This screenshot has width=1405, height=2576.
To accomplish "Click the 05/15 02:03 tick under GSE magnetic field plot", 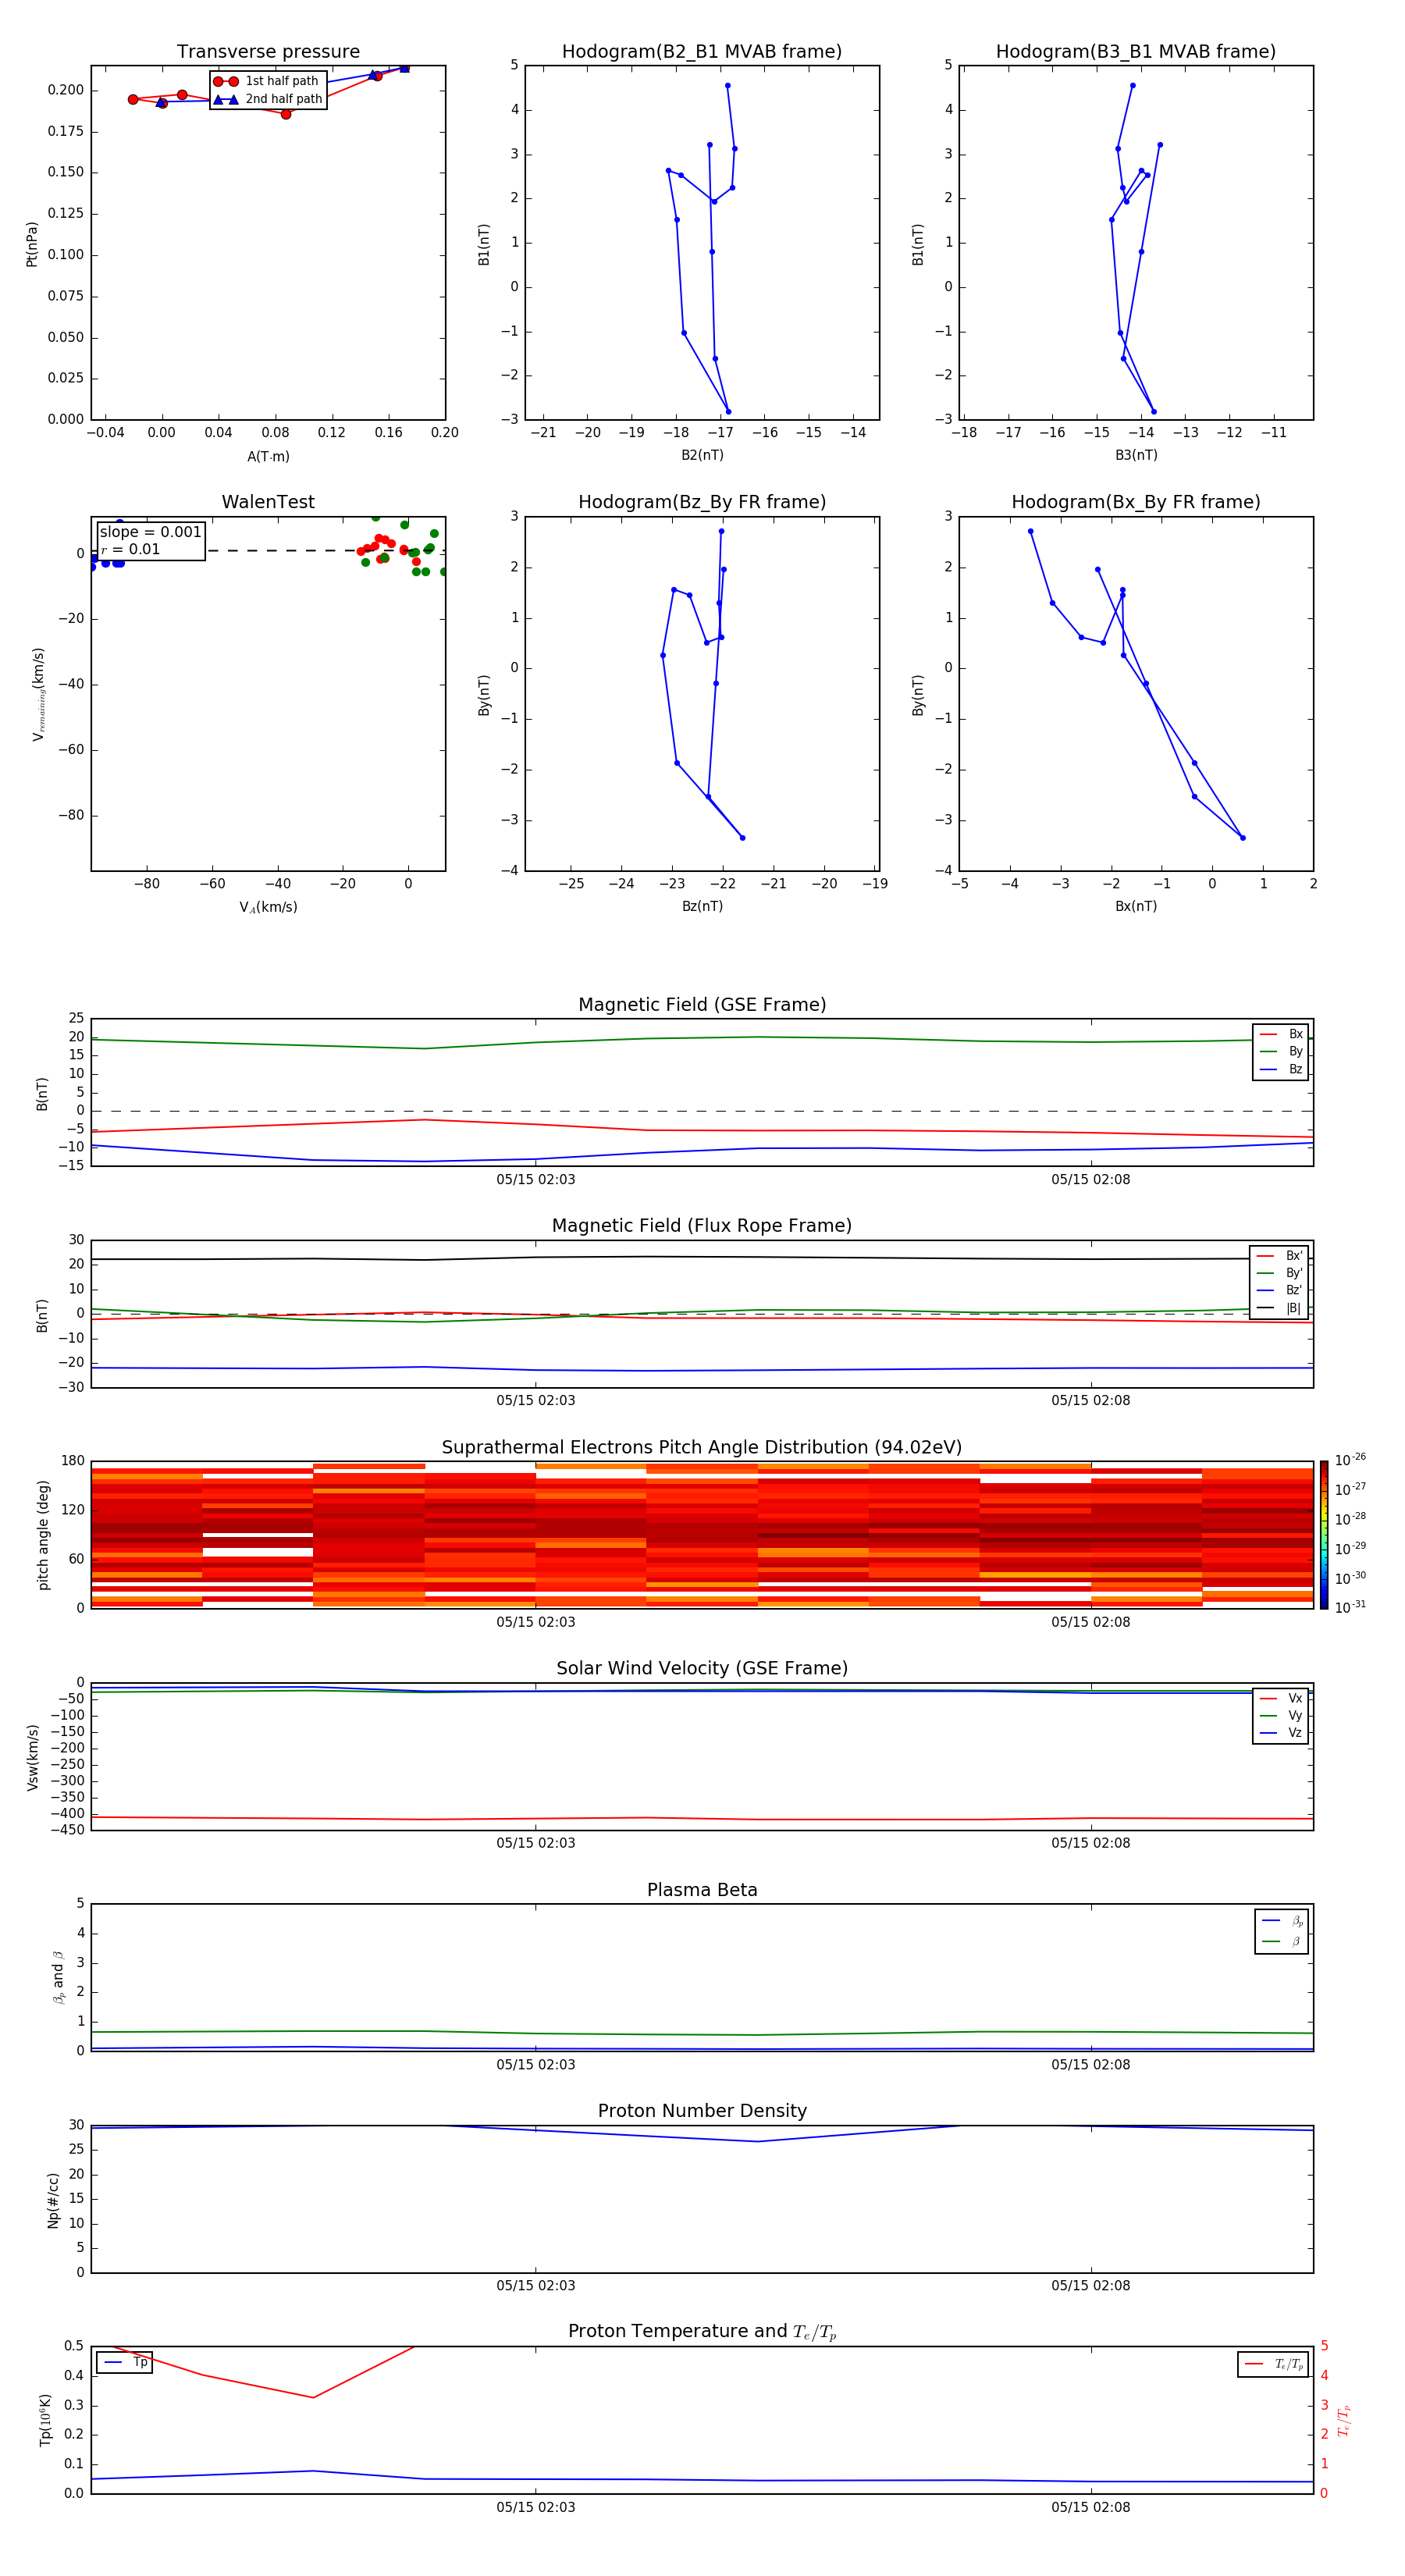I will (x=535, y=1180).
